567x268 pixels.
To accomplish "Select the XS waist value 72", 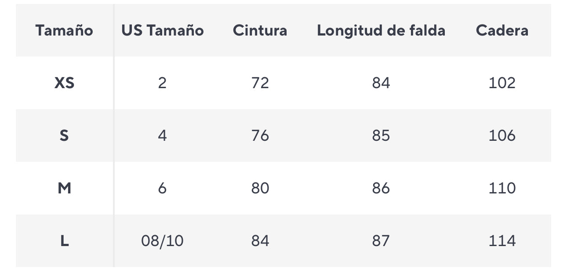I will coord(260,83).
